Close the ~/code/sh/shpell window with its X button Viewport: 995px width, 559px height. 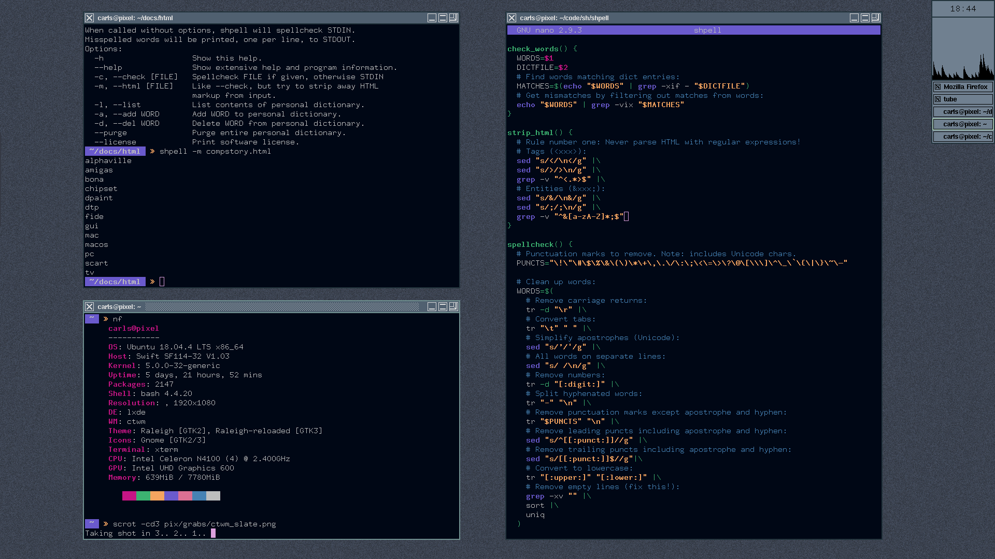[x=512, y=18]
